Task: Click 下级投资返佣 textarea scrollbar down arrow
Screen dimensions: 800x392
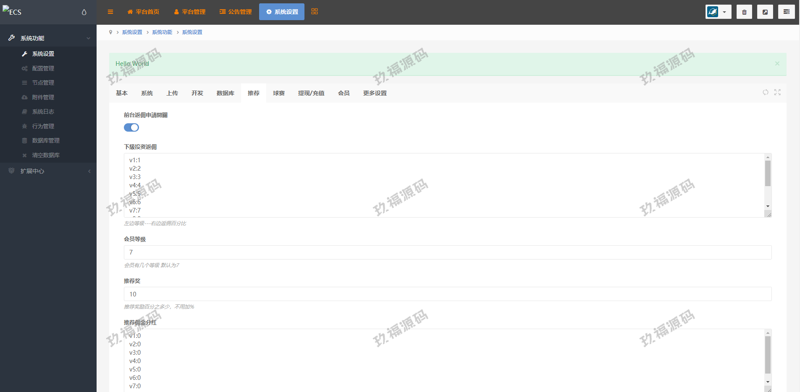Action: pyautogui.click(x=768, y=206)
